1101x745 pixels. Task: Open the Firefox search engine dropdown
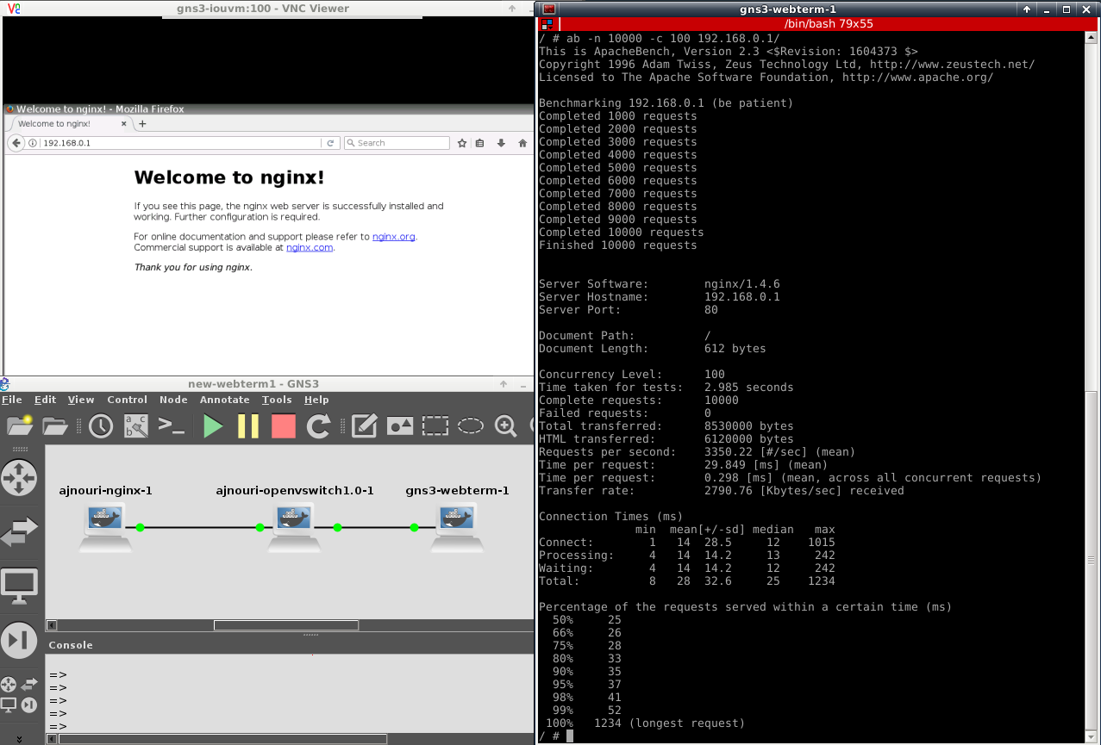tap(348, 143)
